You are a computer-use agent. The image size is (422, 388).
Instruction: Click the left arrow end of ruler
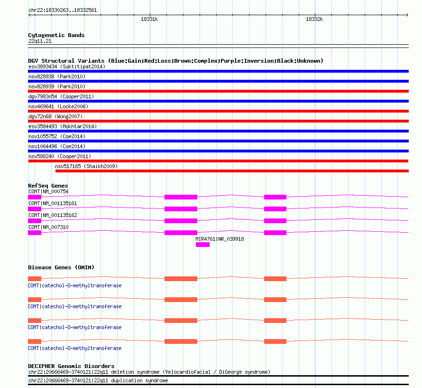(x=30, y=15)
